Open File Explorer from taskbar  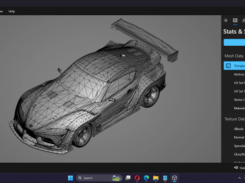coord(156,178)
